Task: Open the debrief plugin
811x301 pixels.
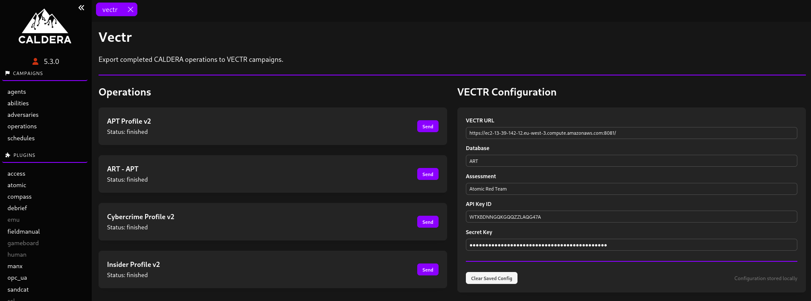Action: [x=17, y=208]
